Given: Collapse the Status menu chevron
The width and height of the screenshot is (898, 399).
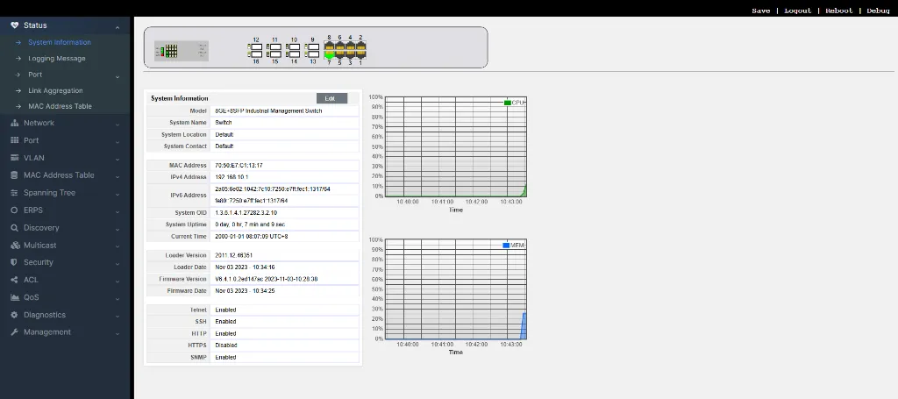Looking at the screenshot, I should 118,27.
